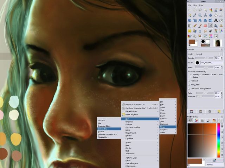Adjust the Opacity value stepper arrows

tap(221, 58)
